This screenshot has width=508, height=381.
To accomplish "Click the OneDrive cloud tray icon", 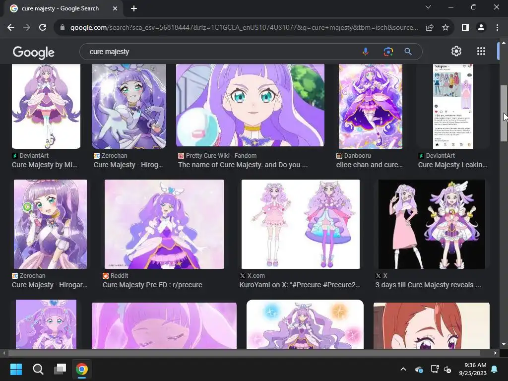I will click(419, 369).
